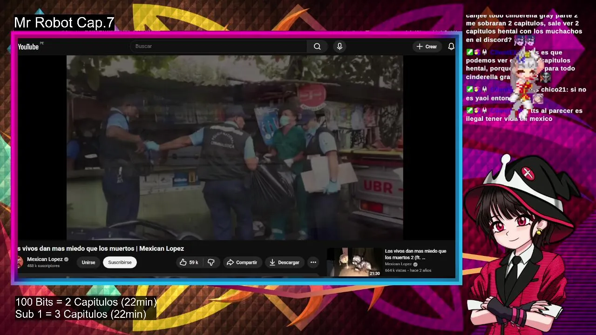Click the video player area
Image resolution: width=596 pixels, height=335 pixels.
pos(235,147)
